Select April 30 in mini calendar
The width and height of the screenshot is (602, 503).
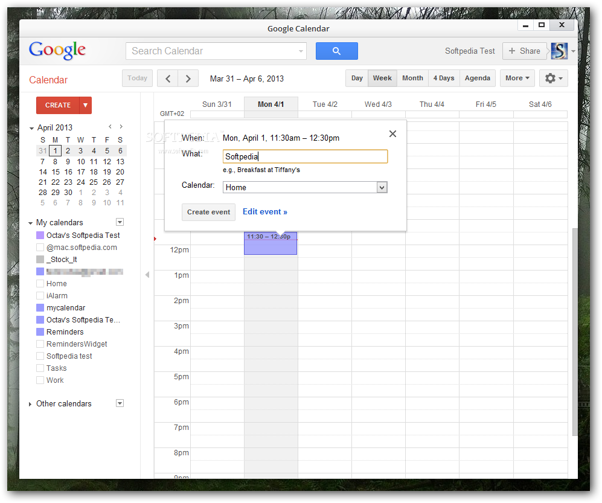click(x=68, y=193)
